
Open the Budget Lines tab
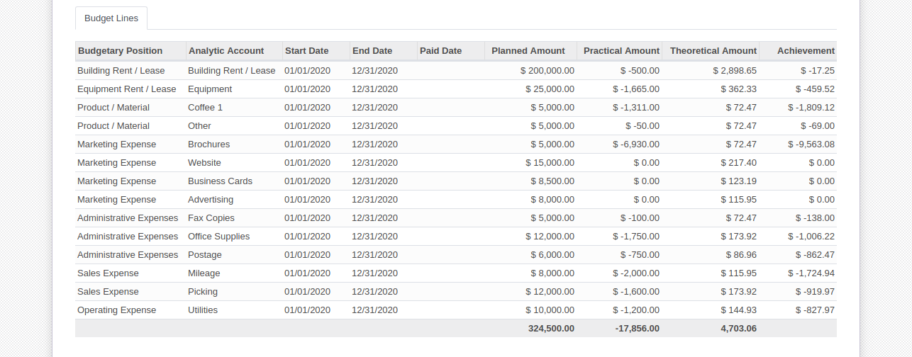(111, 18)
